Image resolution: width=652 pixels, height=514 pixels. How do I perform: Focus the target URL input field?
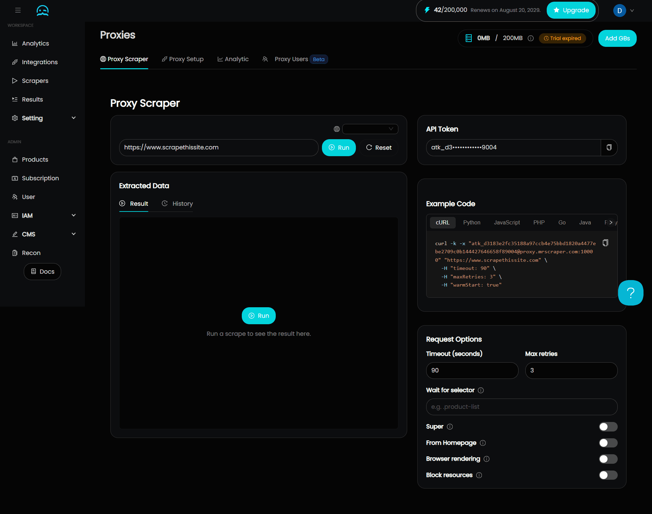[219, 148]
